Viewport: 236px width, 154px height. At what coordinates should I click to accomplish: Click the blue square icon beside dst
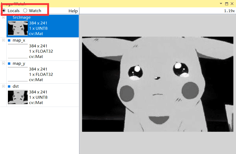coord(9,86)
